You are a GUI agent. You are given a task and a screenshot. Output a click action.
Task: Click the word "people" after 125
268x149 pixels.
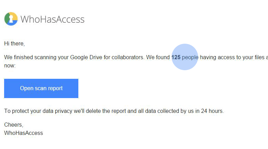pos(190,57)
